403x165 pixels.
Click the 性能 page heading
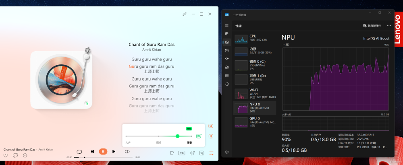point(238,26)
